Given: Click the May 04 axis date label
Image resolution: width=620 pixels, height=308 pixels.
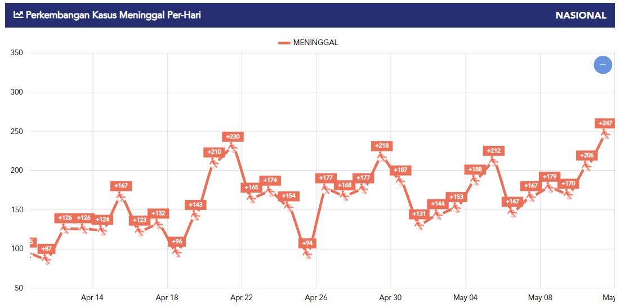Looking at the screenshot, I should 465,297.
